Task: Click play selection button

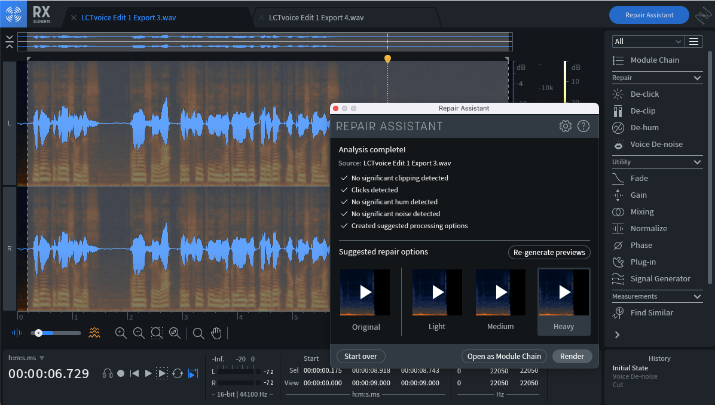Action: click(x=162, y=373)
